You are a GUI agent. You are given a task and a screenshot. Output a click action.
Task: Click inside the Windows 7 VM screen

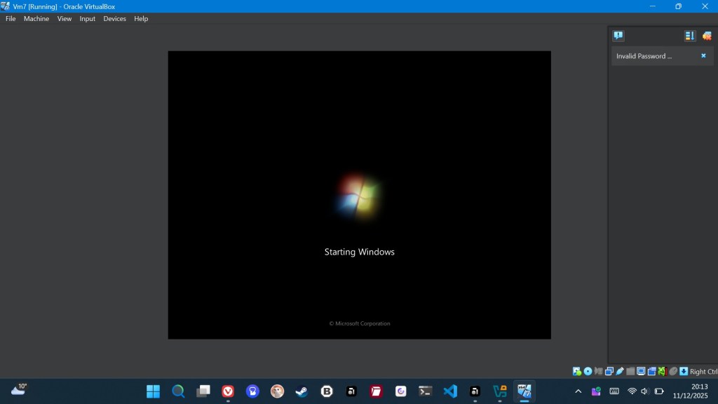360,195
